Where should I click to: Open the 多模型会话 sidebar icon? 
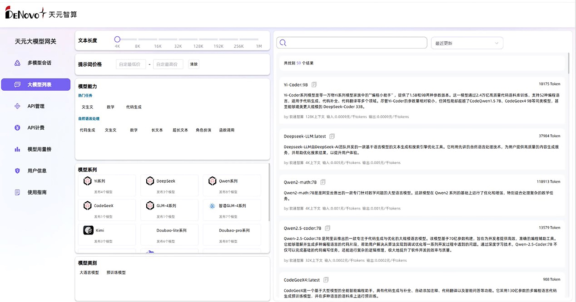pos(16,63)
